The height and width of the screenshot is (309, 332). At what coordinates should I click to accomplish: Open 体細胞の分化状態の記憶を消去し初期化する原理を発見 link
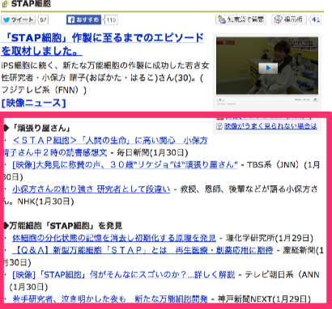coord(114,238)
